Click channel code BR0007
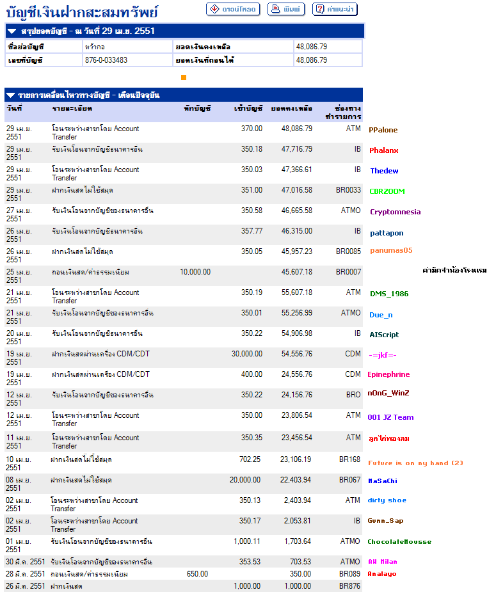This screenshot has height=597, width=496. tap(348, 272)
